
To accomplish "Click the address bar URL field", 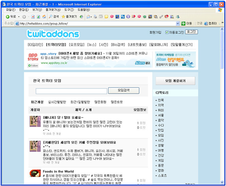I will 97,24.
